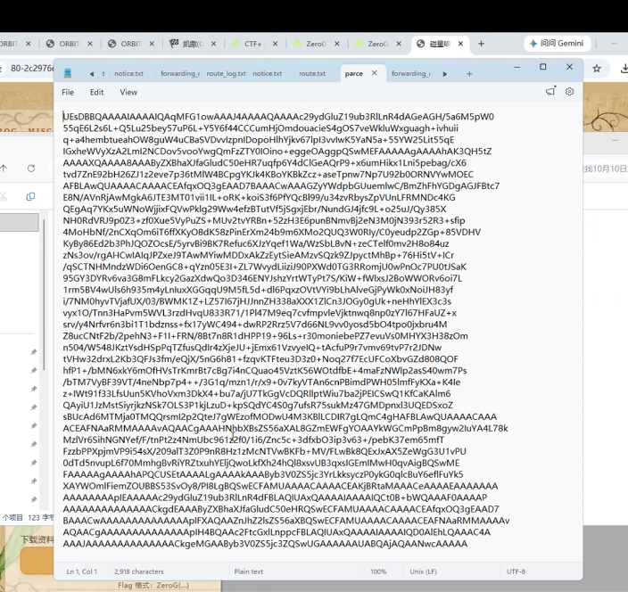Screen dimensions: 628x592
Task: Maximize the Notepad window
Action: [542, 67]
